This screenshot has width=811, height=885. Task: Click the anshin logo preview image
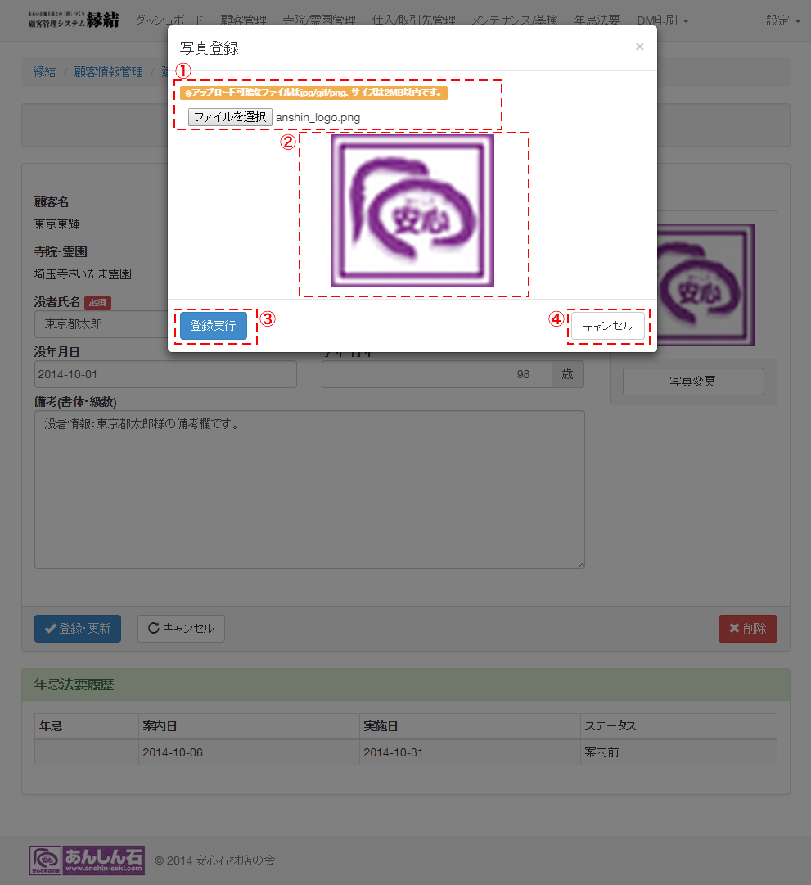(412, 210)
